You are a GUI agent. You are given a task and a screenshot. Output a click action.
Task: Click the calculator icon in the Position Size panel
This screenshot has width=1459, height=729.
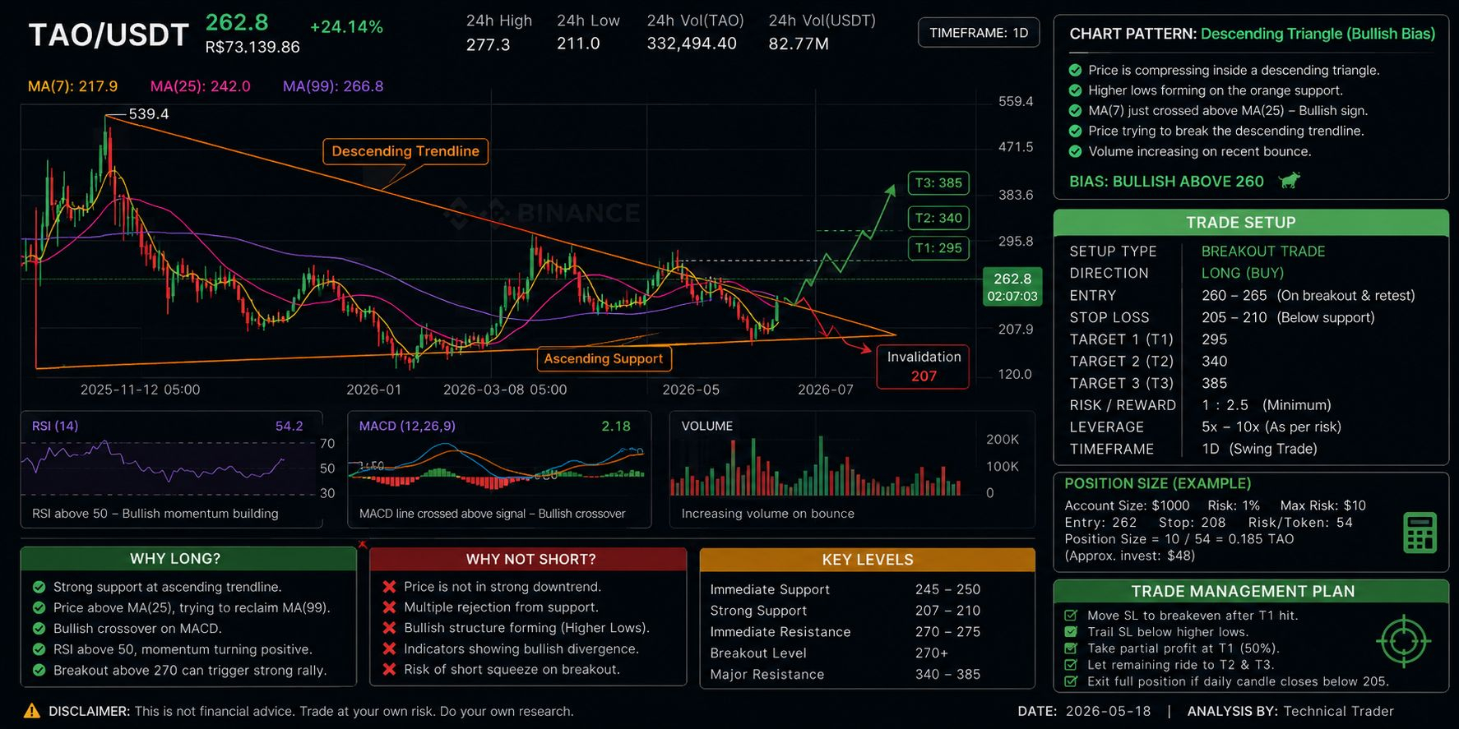pos(1420,533)
